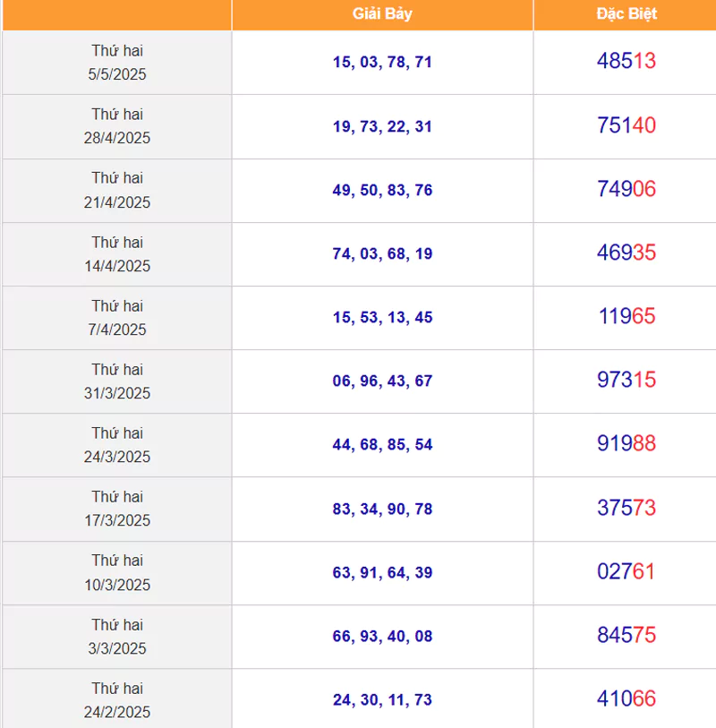716x728 pixels.
Task: Click Giải Bảy numbers 44, 68, 85, 54
Action: pos(382,444)
